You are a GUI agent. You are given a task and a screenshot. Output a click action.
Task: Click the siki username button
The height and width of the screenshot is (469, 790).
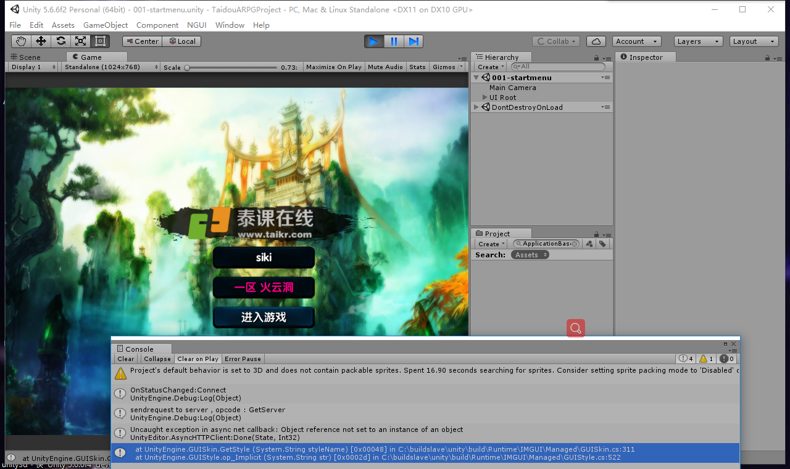point(264,257)
